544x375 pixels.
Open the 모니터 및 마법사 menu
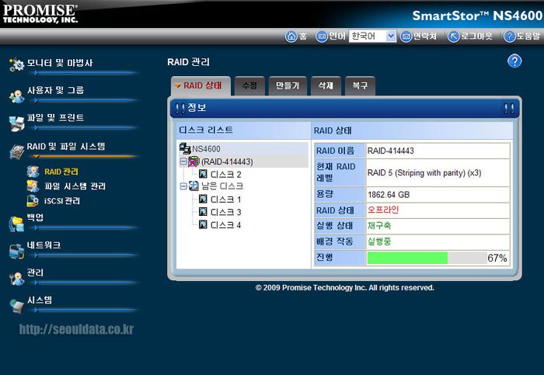tap(60, 63)
